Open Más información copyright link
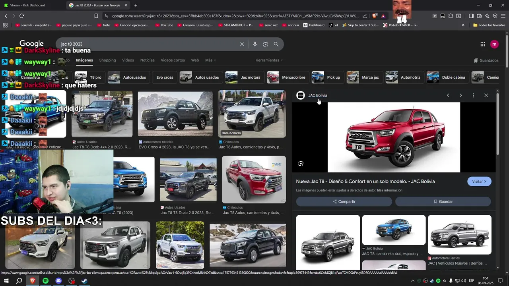 pyautogui.click(x=390, y=190)
